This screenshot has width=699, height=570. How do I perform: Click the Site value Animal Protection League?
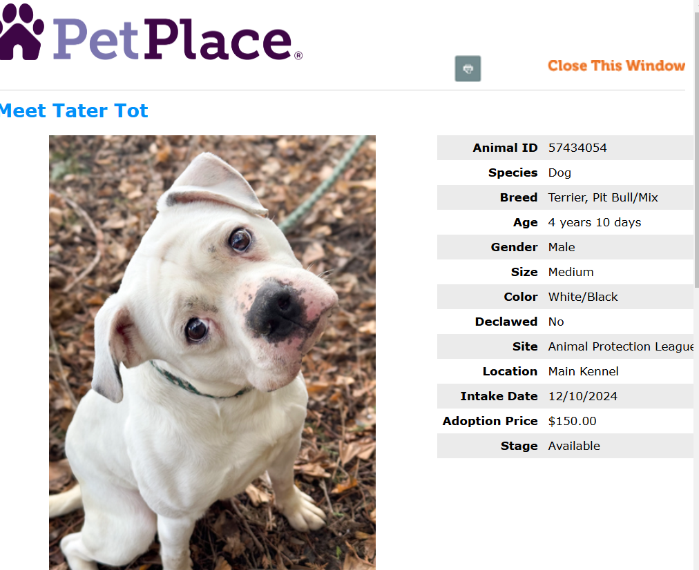[620, 346]
